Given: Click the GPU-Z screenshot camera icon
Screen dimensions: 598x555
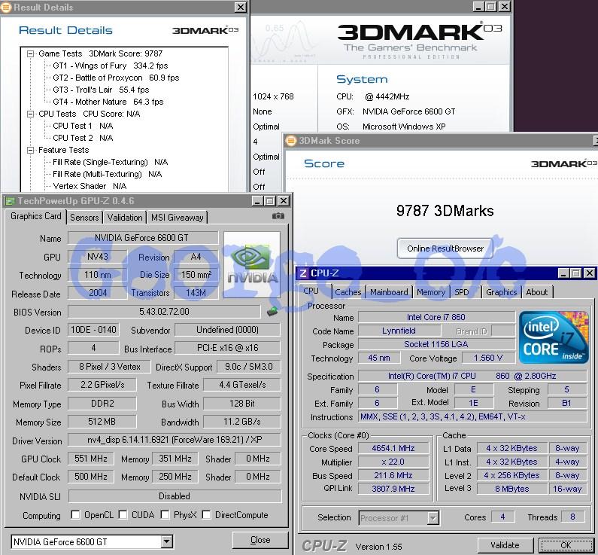Looking at the screenshot, I should tap(278, 216).
